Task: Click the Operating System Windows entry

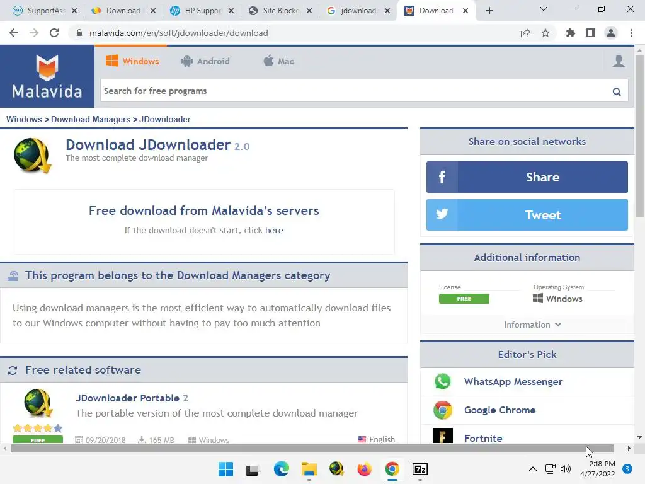Action: [557, 299]
